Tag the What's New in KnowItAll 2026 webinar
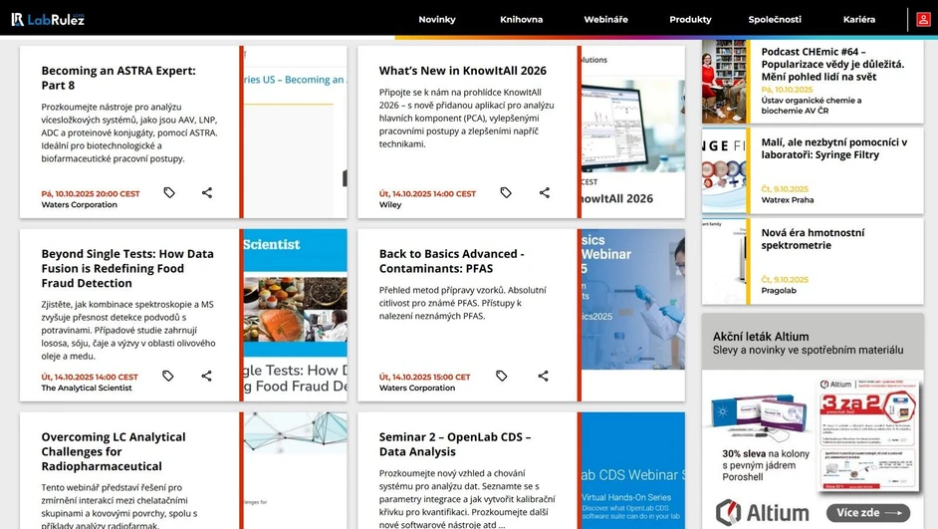 506,192
